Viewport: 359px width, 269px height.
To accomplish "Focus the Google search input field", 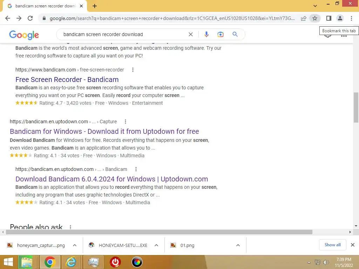I will pos(124,34).
